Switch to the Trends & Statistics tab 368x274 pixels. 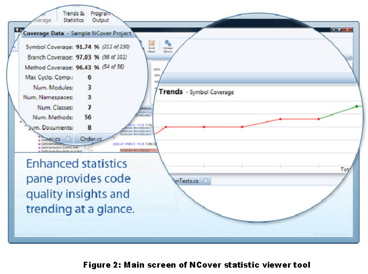[x=74, y=16]
